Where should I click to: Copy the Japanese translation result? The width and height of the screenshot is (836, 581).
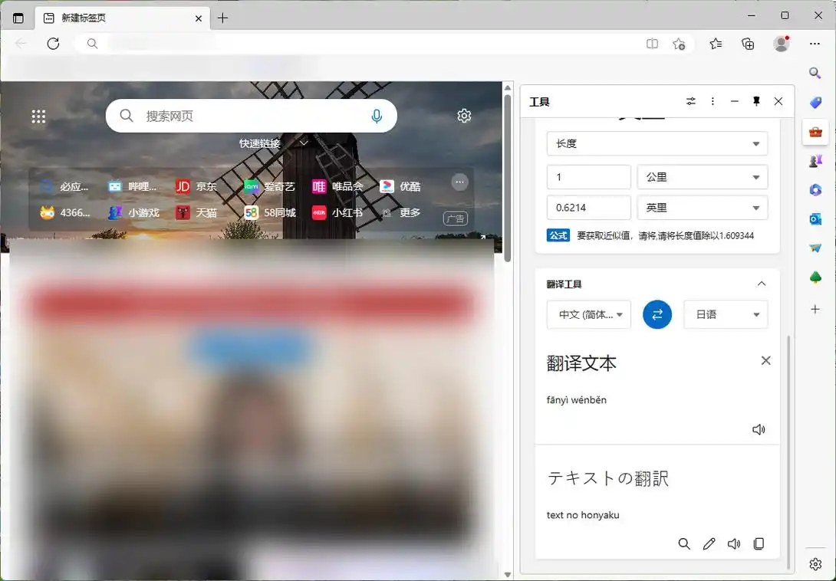(759, 543)
